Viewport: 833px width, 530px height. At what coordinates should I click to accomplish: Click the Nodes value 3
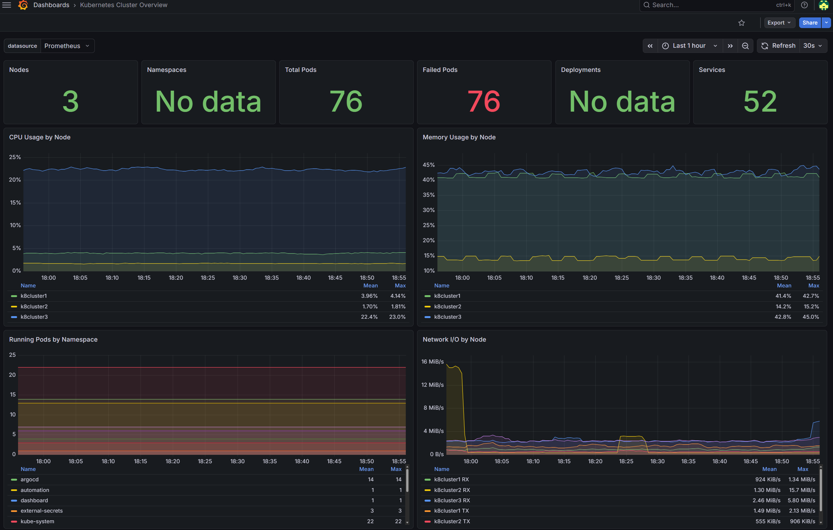71,101
